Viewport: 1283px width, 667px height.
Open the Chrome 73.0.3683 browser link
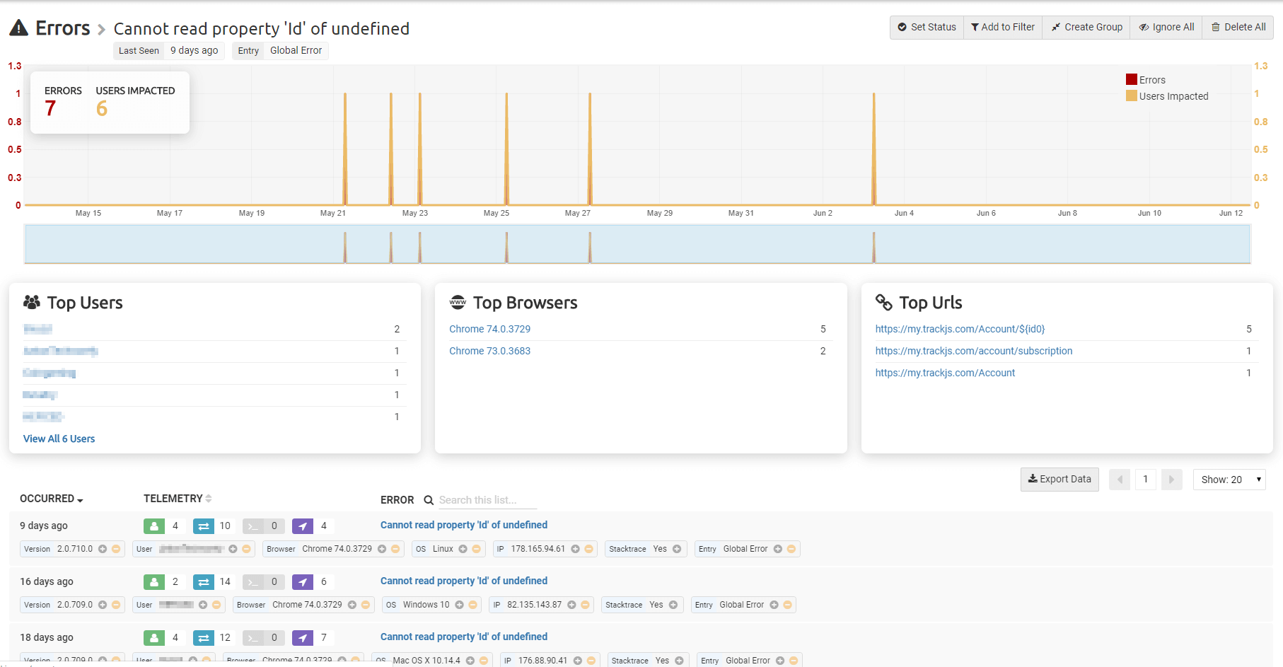pos(489,351)
